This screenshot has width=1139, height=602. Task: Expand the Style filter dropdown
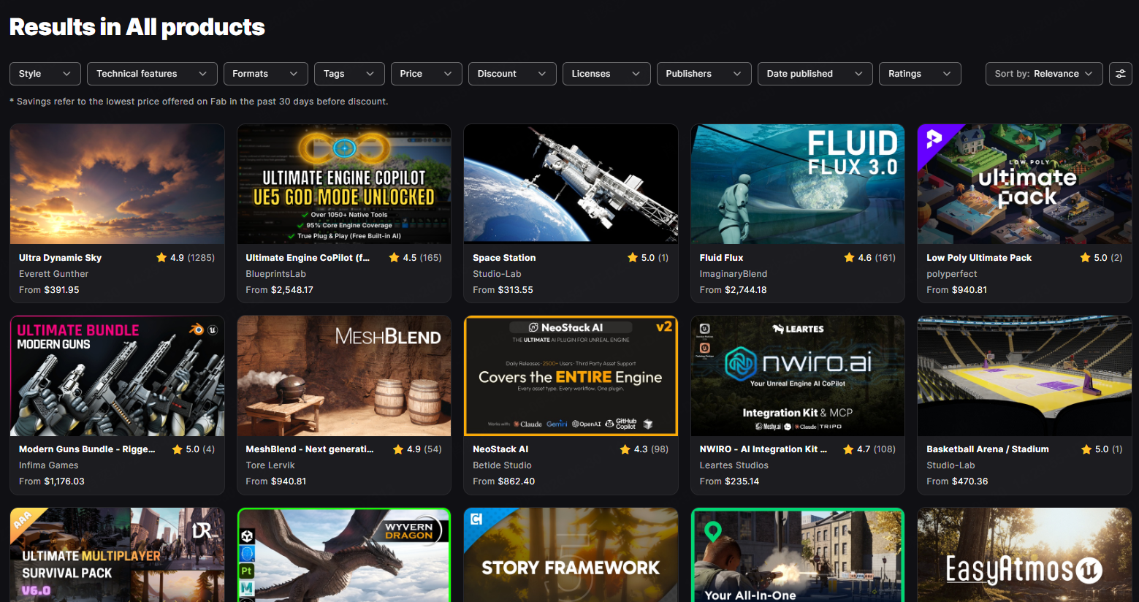point(45,74)
